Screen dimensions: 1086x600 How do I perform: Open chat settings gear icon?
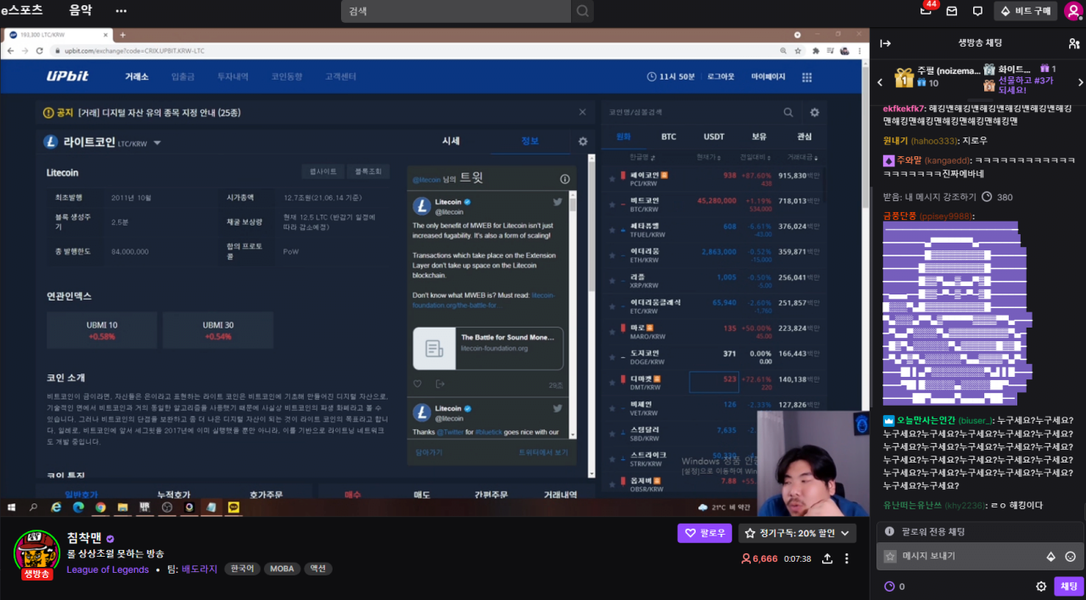pos(1041,586)
